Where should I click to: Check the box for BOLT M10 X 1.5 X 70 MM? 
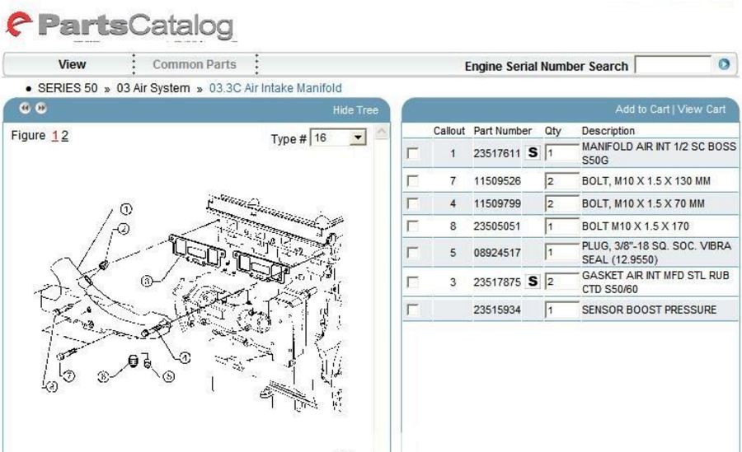point(413,204)
